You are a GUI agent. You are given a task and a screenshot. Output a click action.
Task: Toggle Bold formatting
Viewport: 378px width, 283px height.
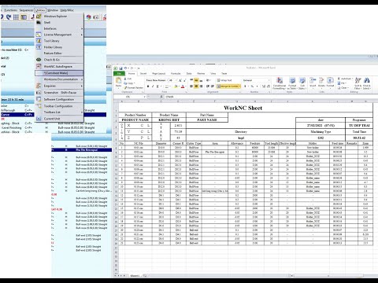[x=148, y=86]
